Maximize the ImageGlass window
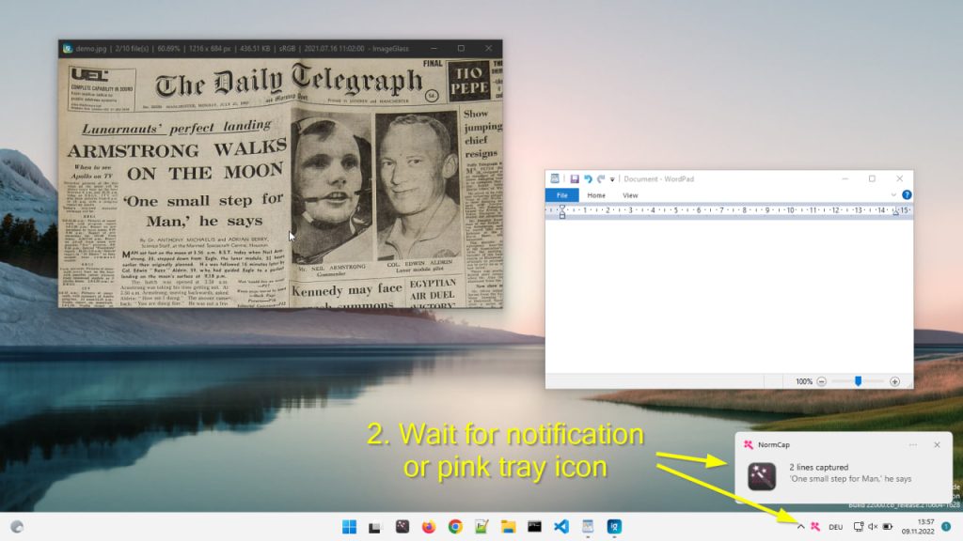Screen dimensions: 963x541 pyautogui.click(x=461, y=48)
